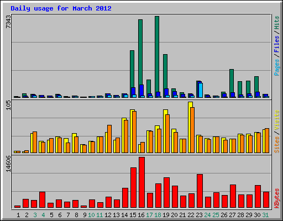Click the red KBytes bar for day 15

(x=133, y=188)
